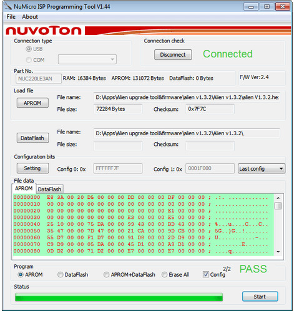The height and width of the screenshot is (311, 294).
Task: Minimize the NuMicro ISP window
Action: [x=251, y=7]
